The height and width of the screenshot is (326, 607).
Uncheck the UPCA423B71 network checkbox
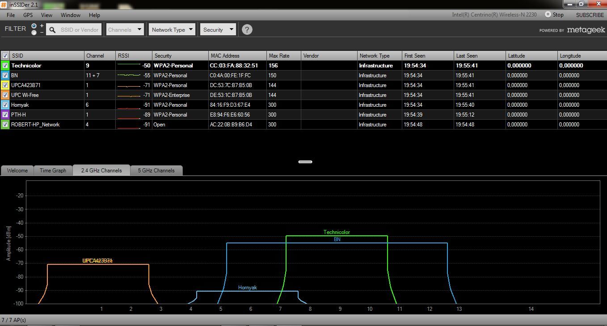[x=5, y=85]
